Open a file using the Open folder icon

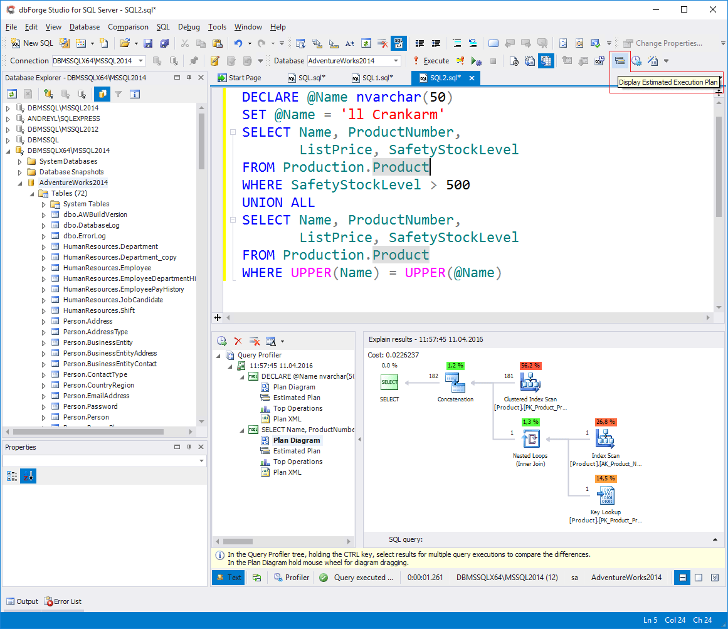(124, 43)
